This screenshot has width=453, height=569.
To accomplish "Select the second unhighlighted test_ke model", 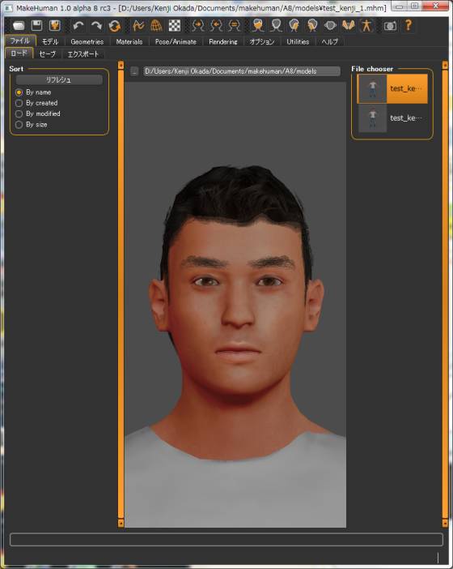I will point(392,118).
